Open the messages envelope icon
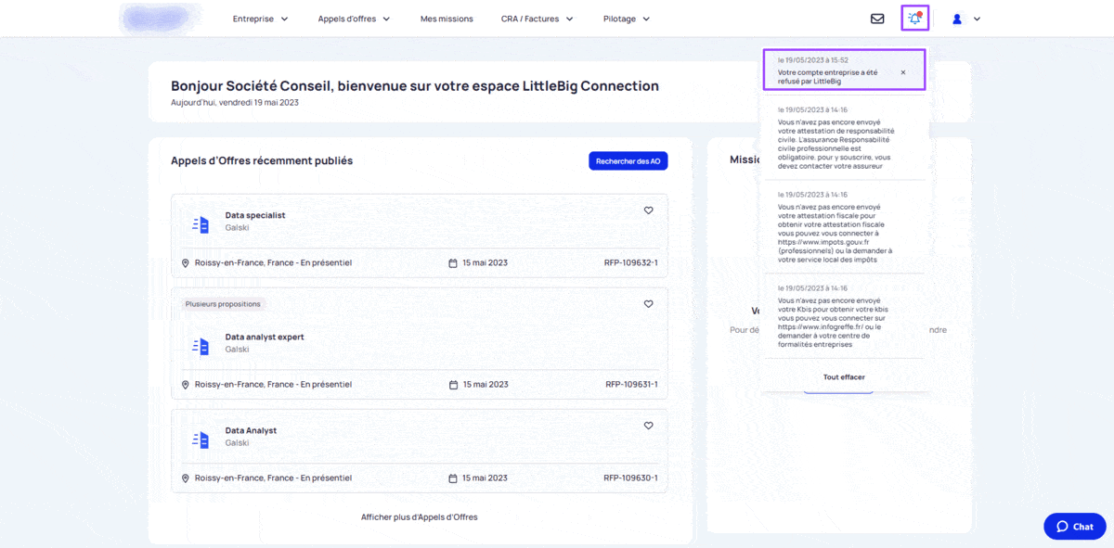 (877, 19)
